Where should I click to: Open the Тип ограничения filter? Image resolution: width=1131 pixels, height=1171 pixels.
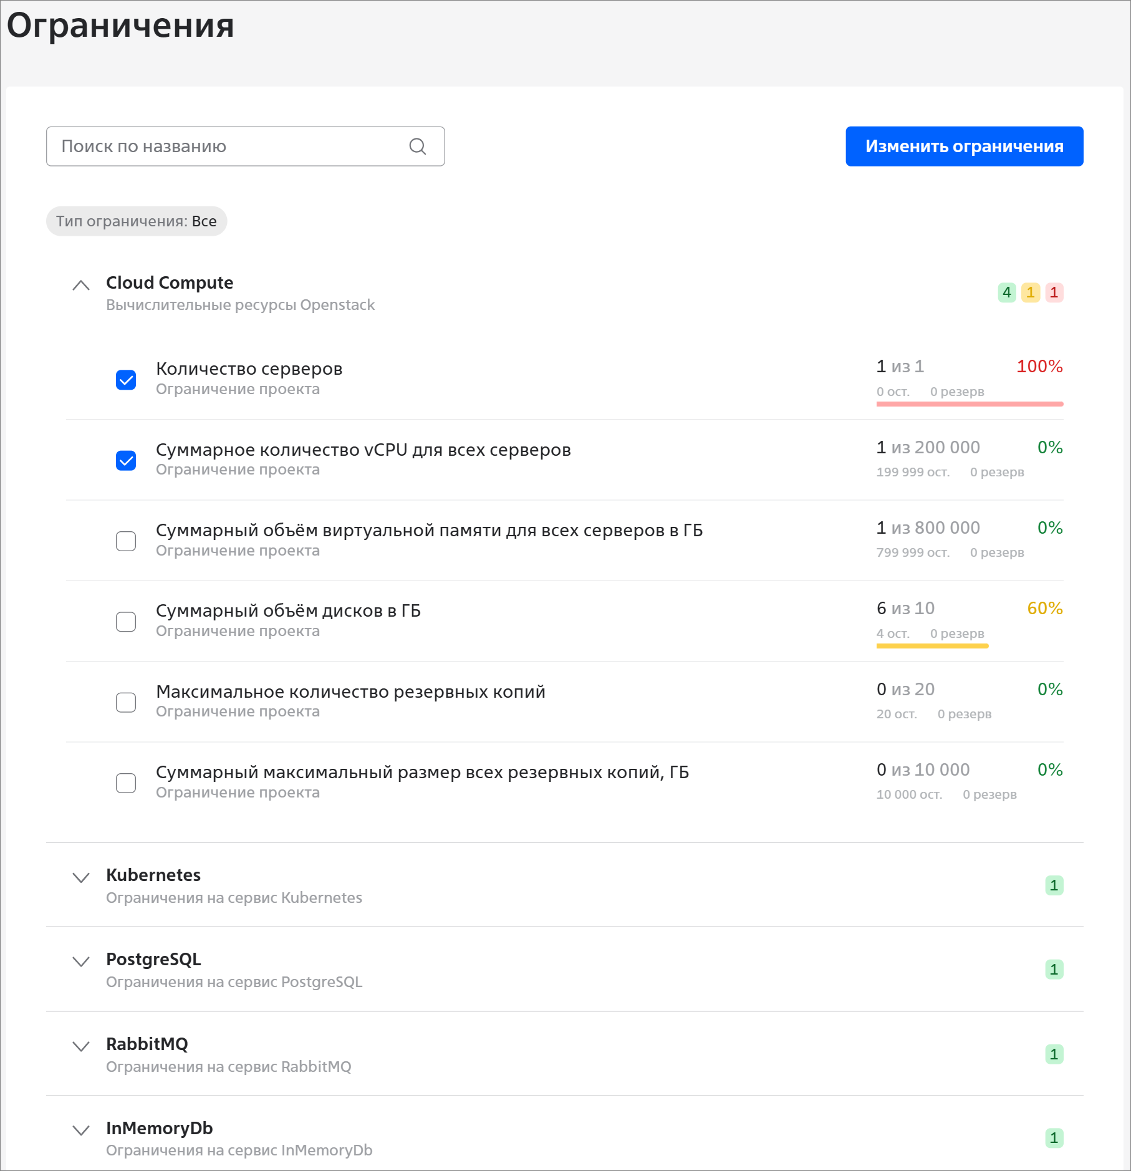click(x=137, y=221)
